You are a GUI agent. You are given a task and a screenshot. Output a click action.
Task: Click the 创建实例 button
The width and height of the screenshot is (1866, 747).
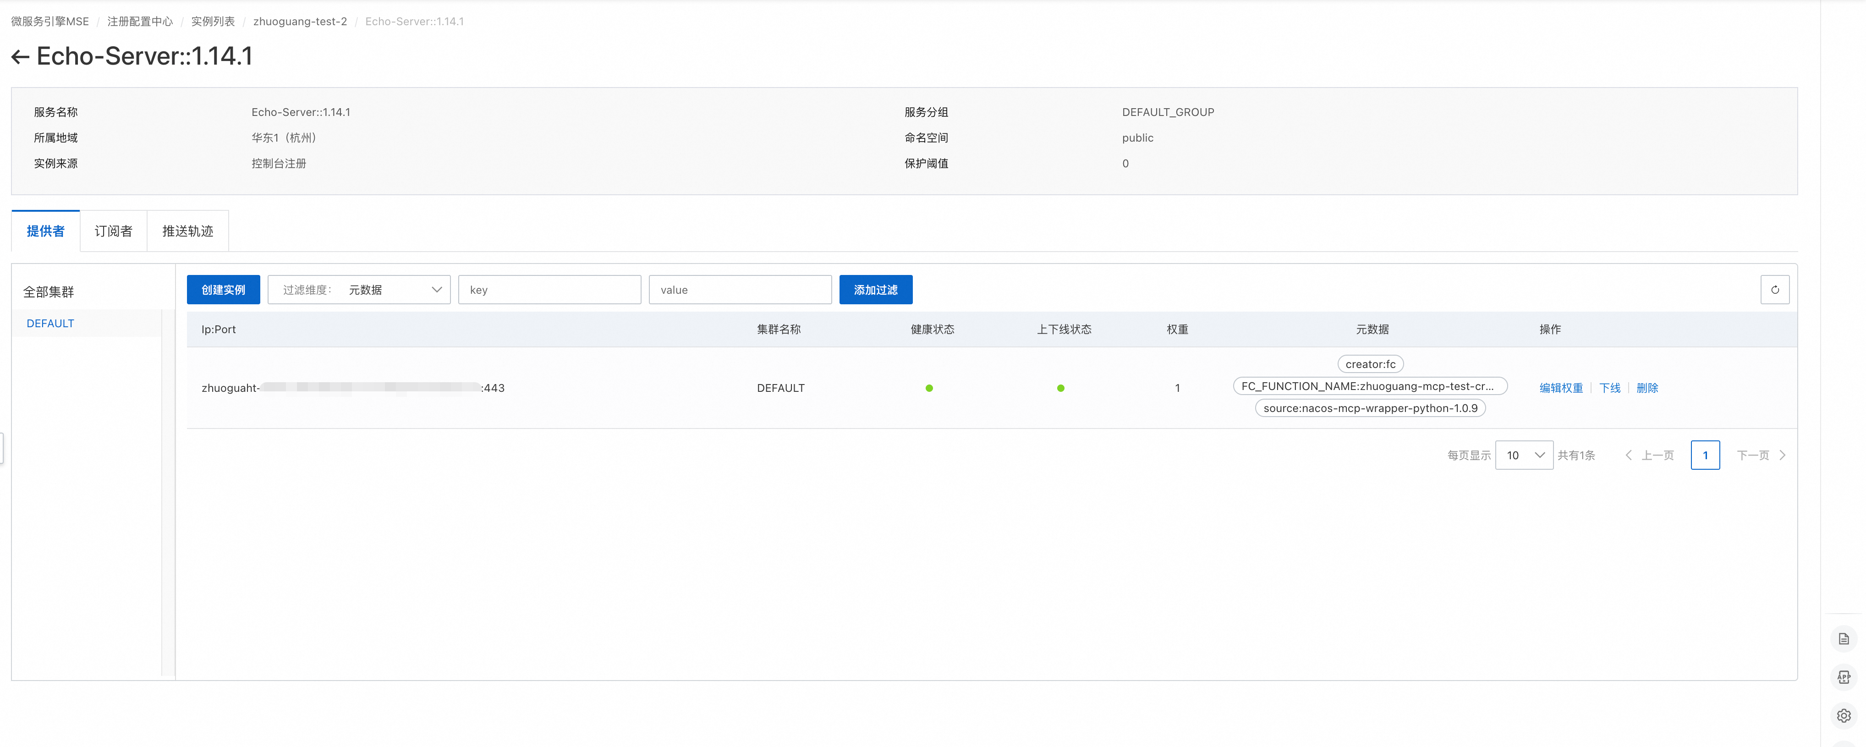[x=223, y=290]
